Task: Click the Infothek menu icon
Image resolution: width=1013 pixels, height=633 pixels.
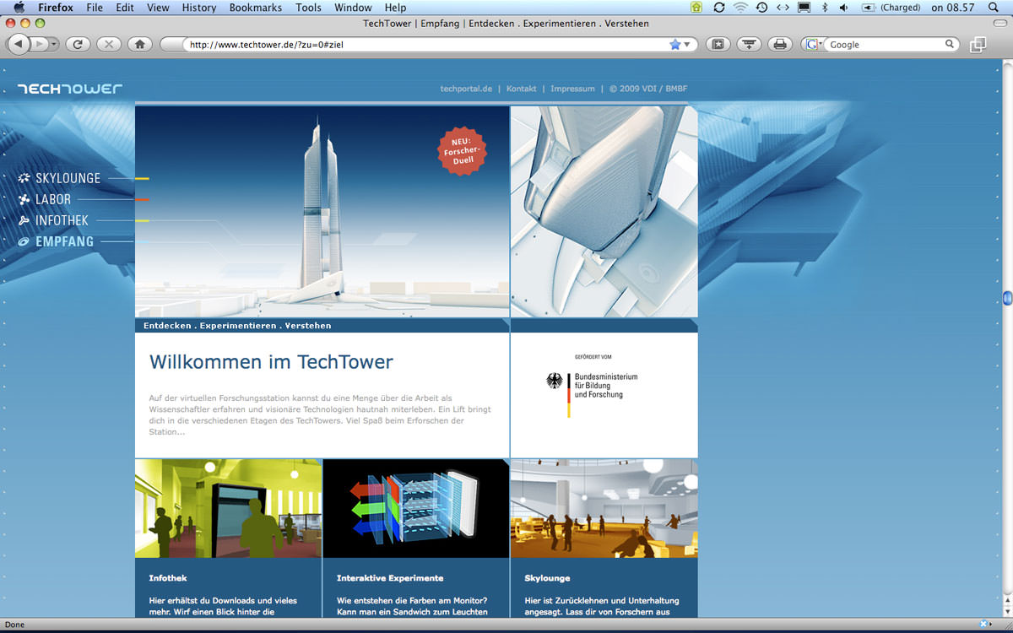Action: click(24, 220)
